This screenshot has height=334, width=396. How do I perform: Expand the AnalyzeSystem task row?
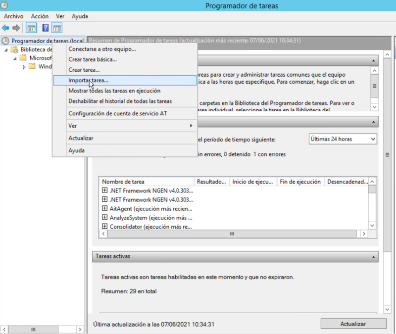(x=104, y=217)
